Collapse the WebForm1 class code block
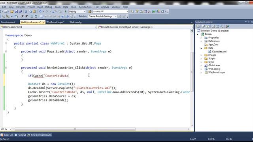The width and height of the screenshot is (253, 142). coord(6,43)
